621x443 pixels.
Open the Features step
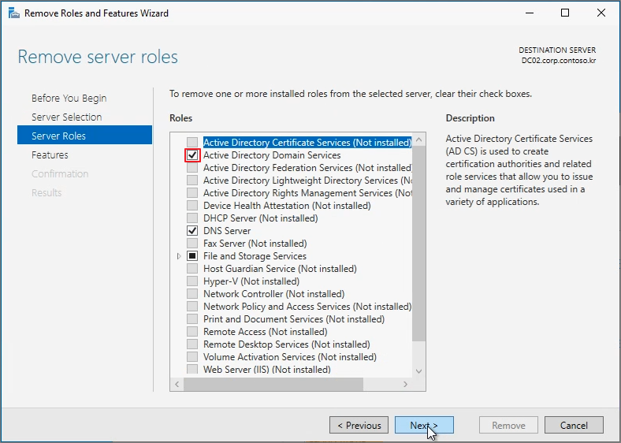[x=50, y=155]
